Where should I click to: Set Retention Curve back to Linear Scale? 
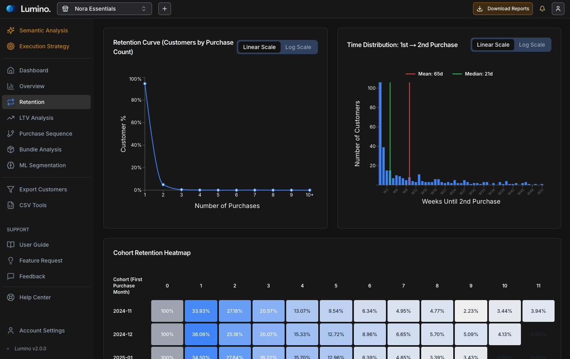point(259,47)
